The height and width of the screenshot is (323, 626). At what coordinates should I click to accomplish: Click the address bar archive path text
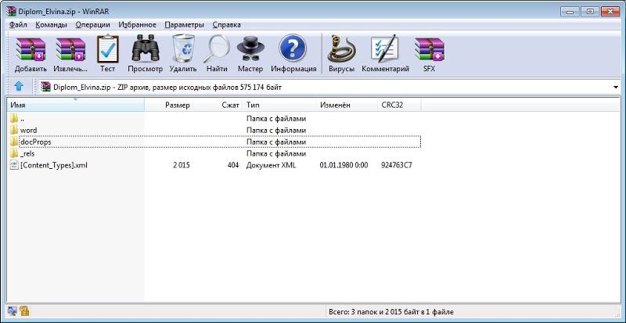coord(167,87)
